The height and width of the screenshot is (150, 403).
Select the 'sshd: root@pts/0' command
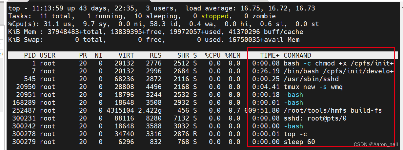pos(315,118)
